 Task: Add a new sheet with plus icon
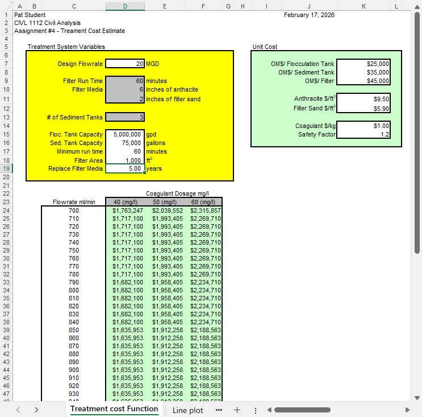[237, 410]
